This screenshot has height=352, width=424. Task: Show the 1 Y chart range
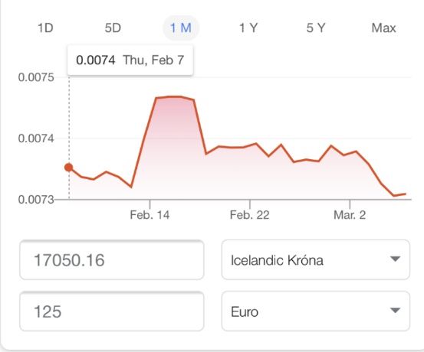coord(248,28)
